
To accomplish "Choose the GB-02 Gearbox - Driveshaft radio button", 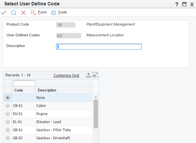I will pyautogui.click(x=8, y=138).
